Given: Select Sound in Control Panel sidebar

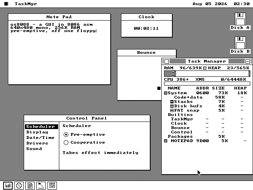Looking at the screenshot, I should [42, 149].
